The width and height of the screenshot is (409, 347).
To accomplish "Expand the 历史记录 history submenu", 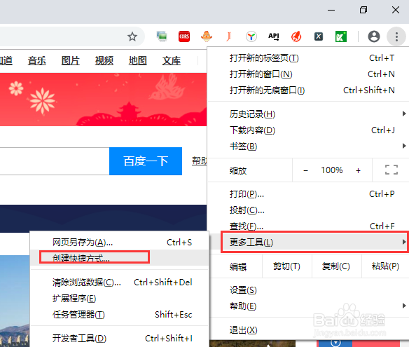I will (x=309, y=114).
